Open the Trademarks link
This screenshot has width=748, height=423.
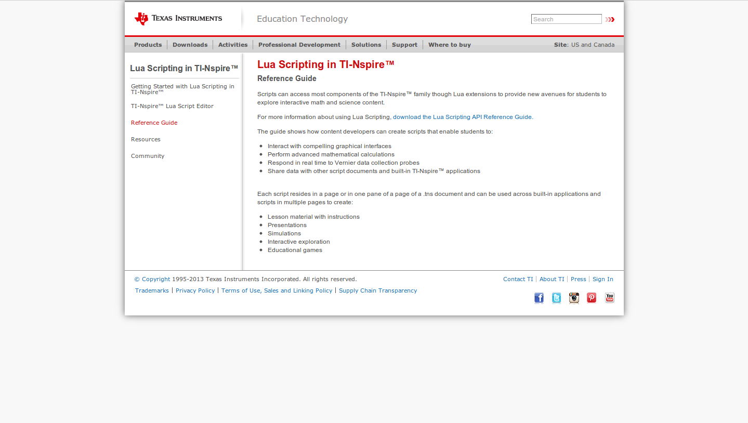point(152,290)
